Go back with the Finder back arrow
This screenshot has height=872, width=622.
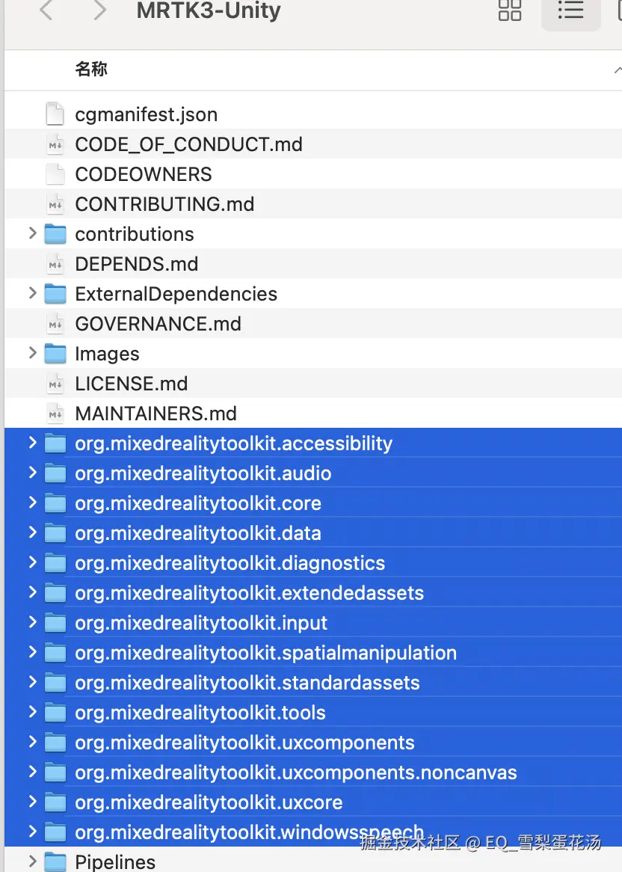pos(46,10)
